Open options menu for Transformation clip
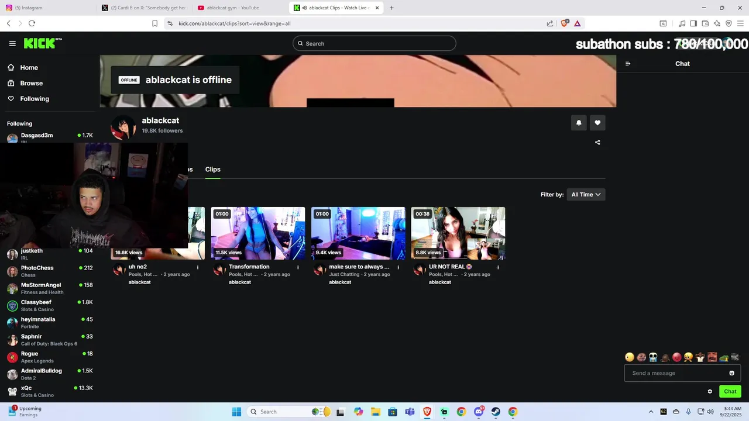Viewport: 749px width, 421px height. pyautogui.click(x=298, y=267)
